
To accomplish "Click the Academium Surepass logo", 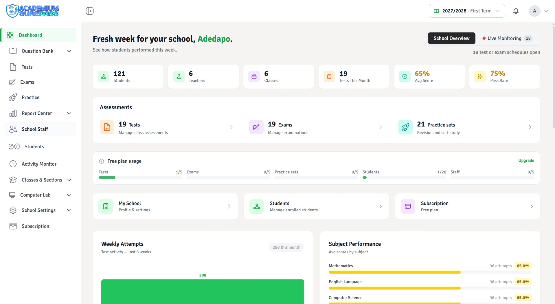I will pyautogui.click(x=32, y=11).
